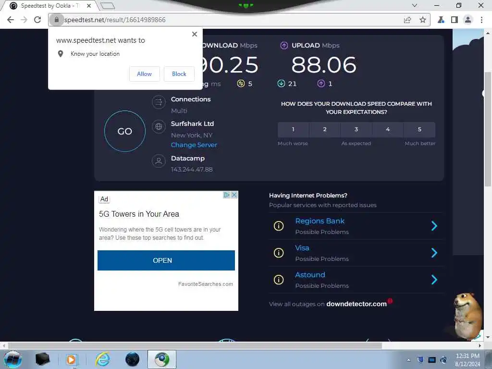
Task: Click the yellow idle ping icon
Action: 241,84
